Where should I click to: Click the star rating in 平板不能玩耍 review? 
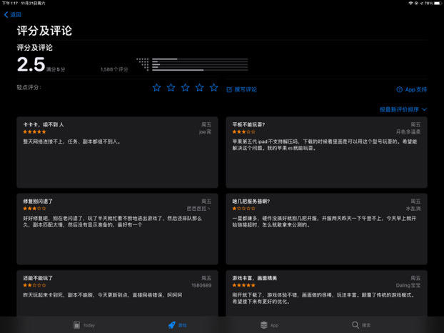[244, 131]
